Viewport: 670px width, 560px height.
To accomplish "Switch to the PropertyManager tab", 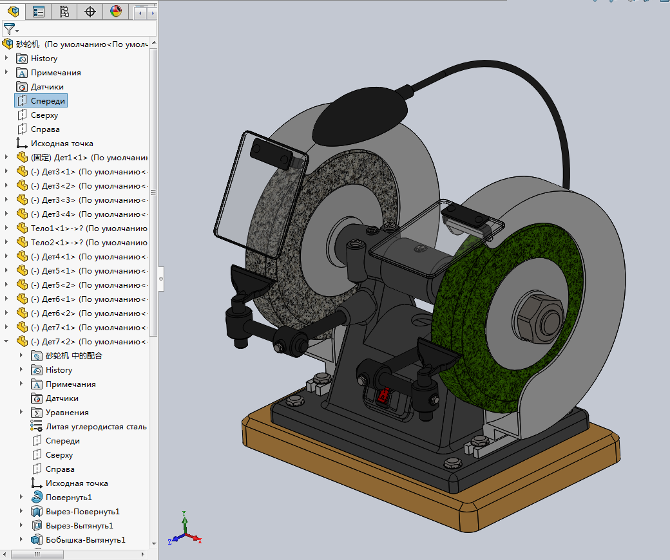I will point(39,12).
